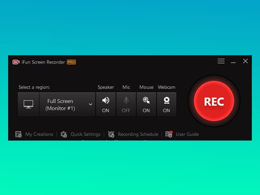The height and width of the screenshot is (195, 260).
Task: Click the iFun Screen Recorder logo icon
Action: (x=16, y=62)
